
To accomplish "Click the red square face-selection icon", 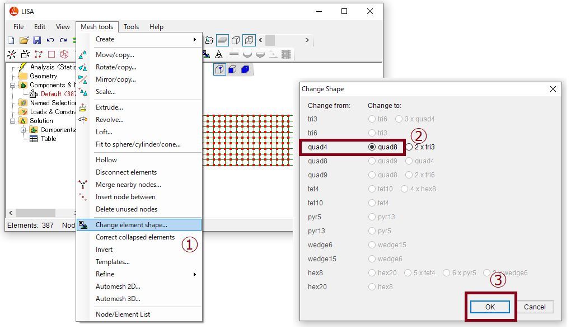I will click(x=52, y=54).
